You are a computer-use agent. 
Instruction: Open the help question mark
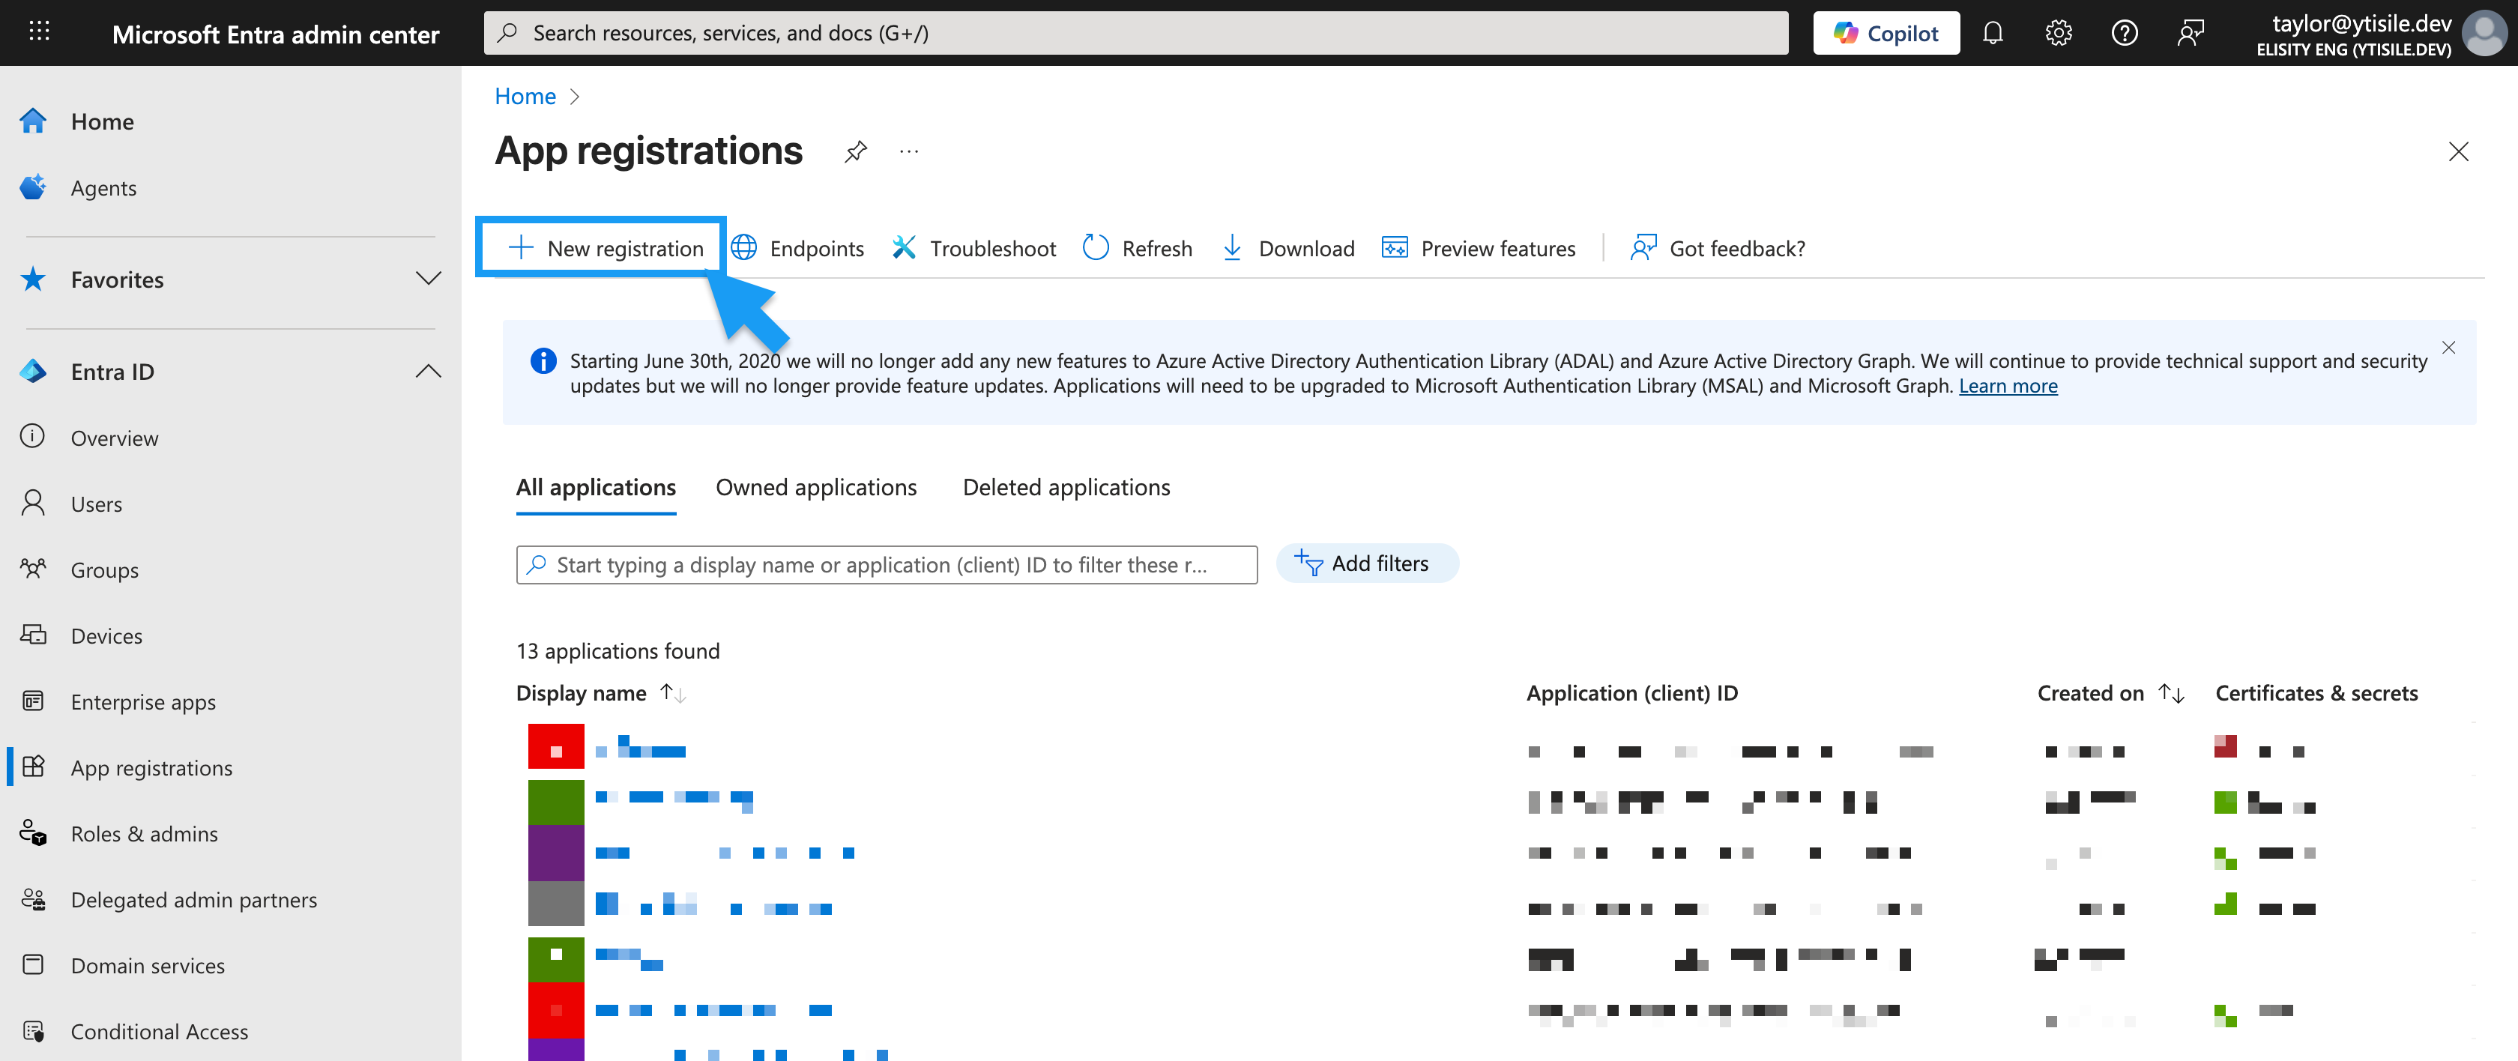click(2124, 33)
